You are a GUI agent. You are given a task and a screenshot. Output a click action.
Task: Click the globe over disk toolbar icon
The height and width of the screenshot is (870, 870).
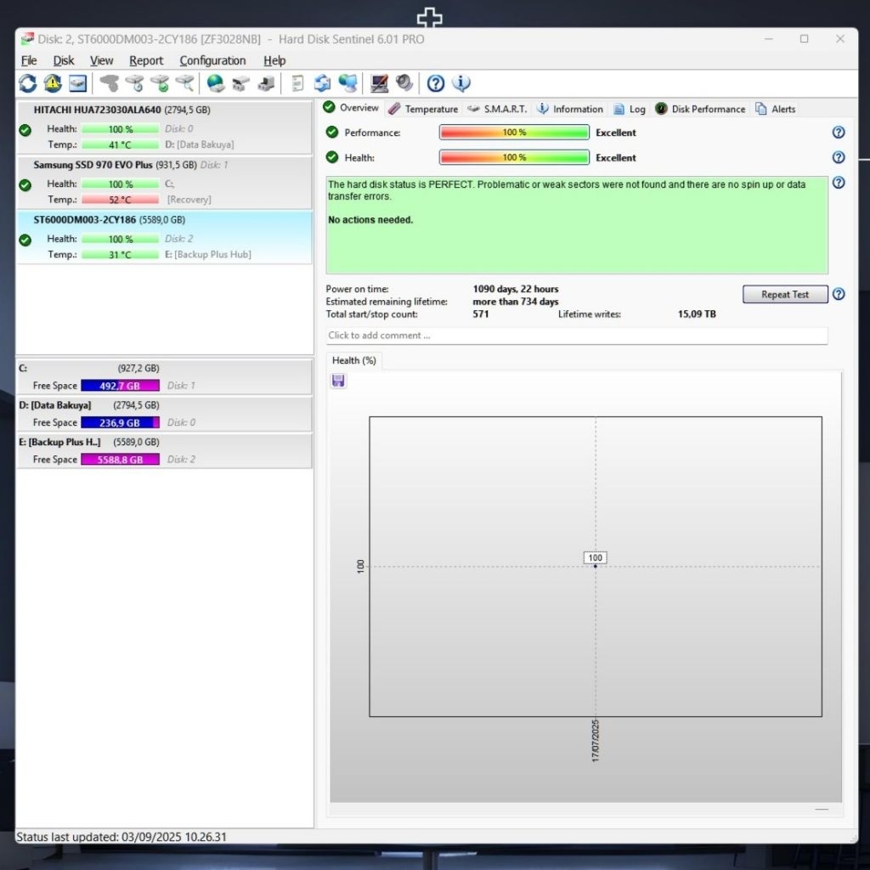tap(215, 83)
